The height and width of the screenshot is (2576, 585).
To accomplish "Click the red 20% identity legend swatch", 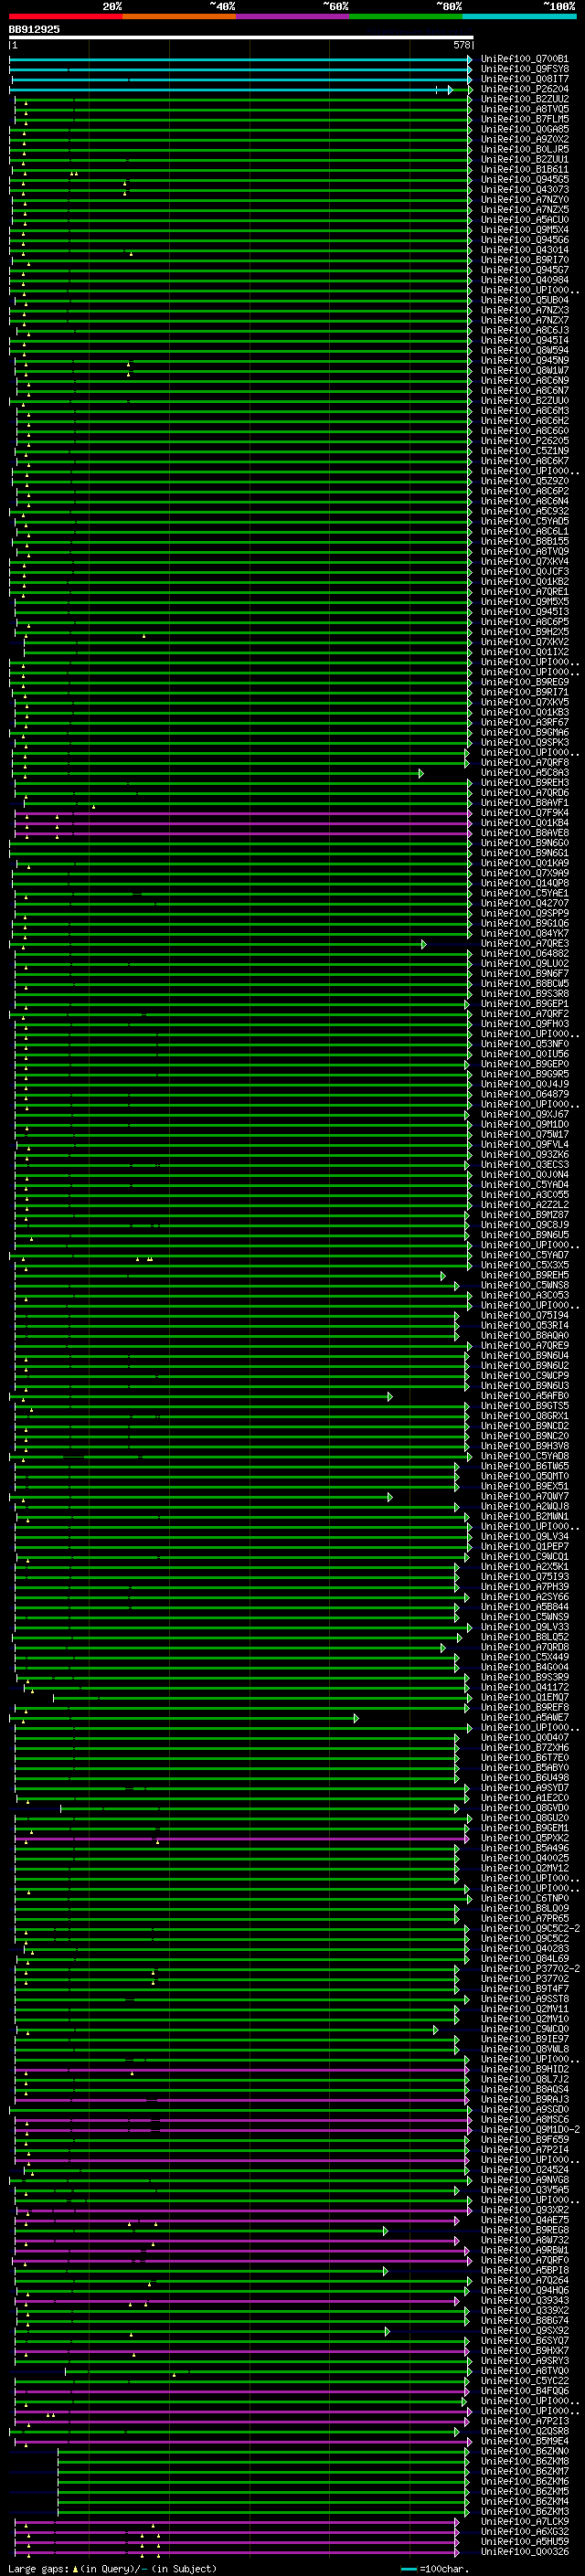I will click(x=65, y=16).
